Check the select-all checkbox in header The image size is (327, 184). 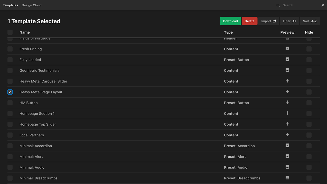(10, 32)
